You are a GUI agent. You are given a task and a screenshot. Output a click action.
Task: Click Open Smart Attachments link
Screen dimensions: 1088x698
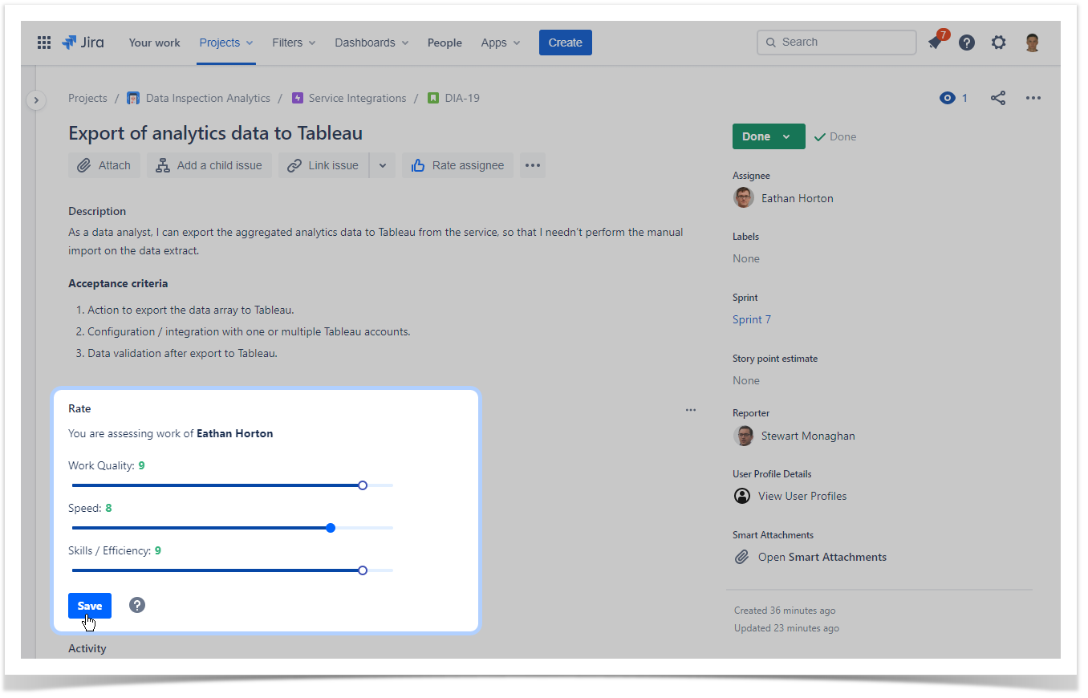pos(822,557)
